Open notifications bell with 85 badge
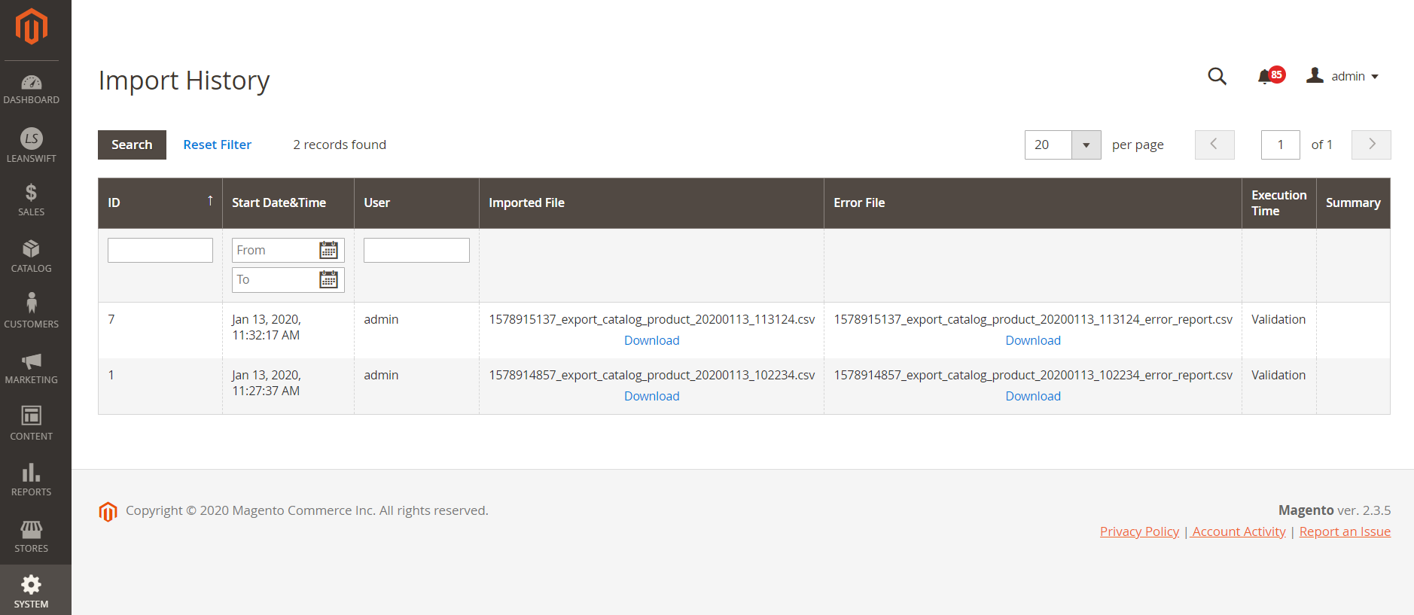The image size is (1414, 615). 1270,76
